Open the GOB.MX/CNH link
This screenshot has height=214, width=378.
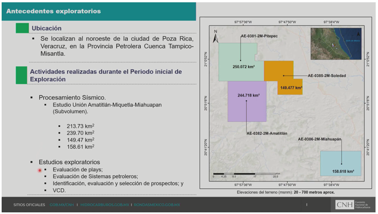(x=61, y=205)
